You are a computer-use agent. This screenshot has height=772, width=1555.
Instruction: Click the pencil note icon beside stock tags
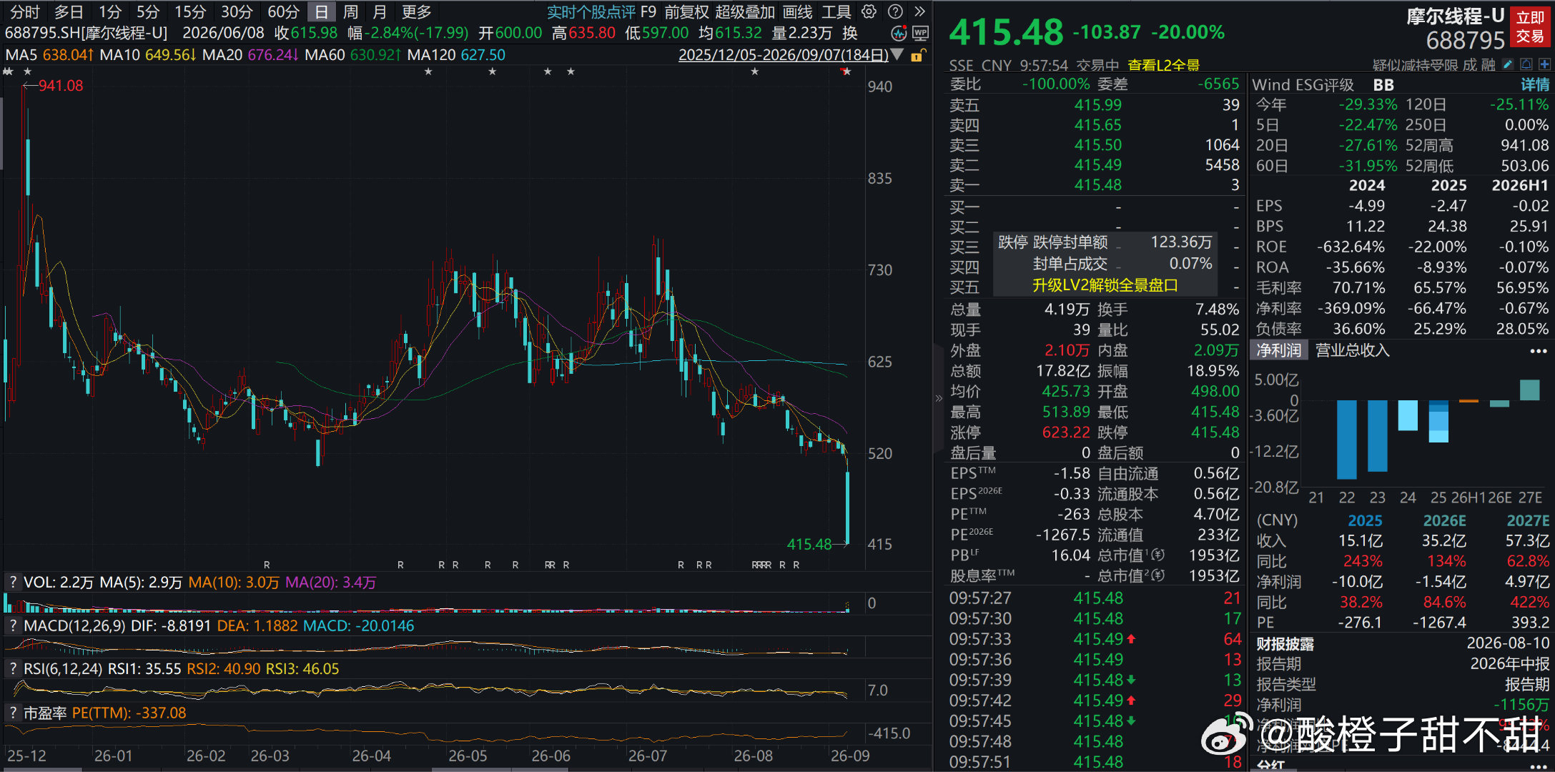pyautogui.click(x=1509, y=64)
